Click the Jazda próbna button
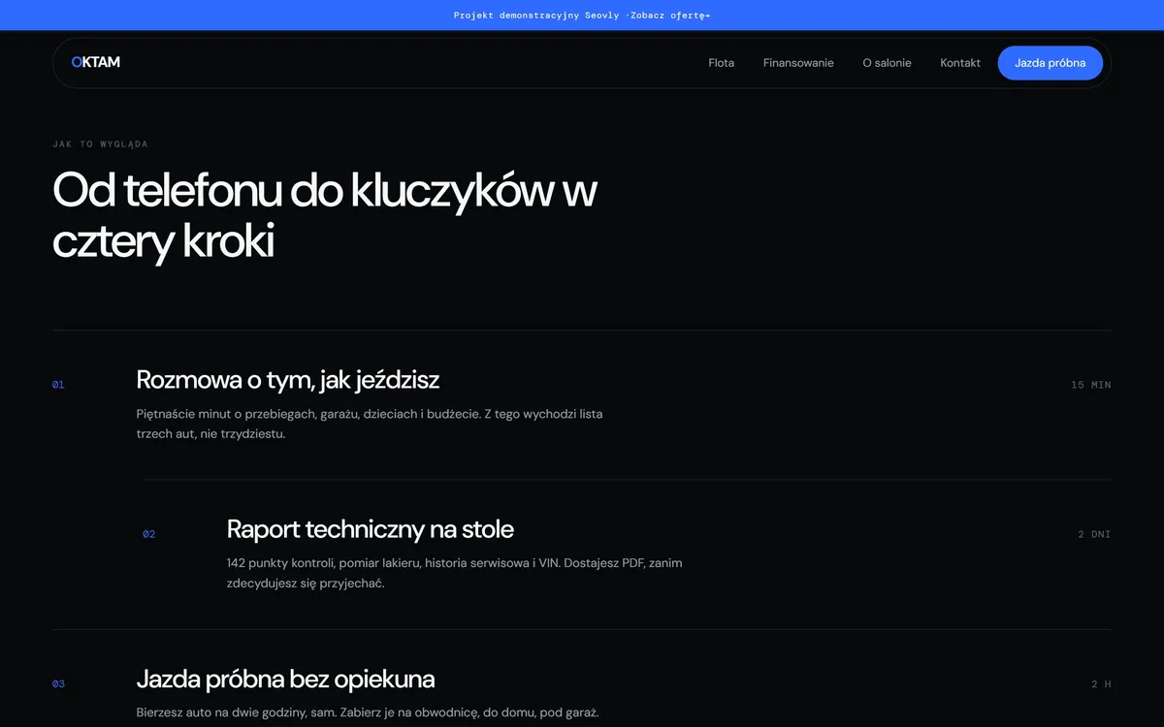 pos(1051,63)
